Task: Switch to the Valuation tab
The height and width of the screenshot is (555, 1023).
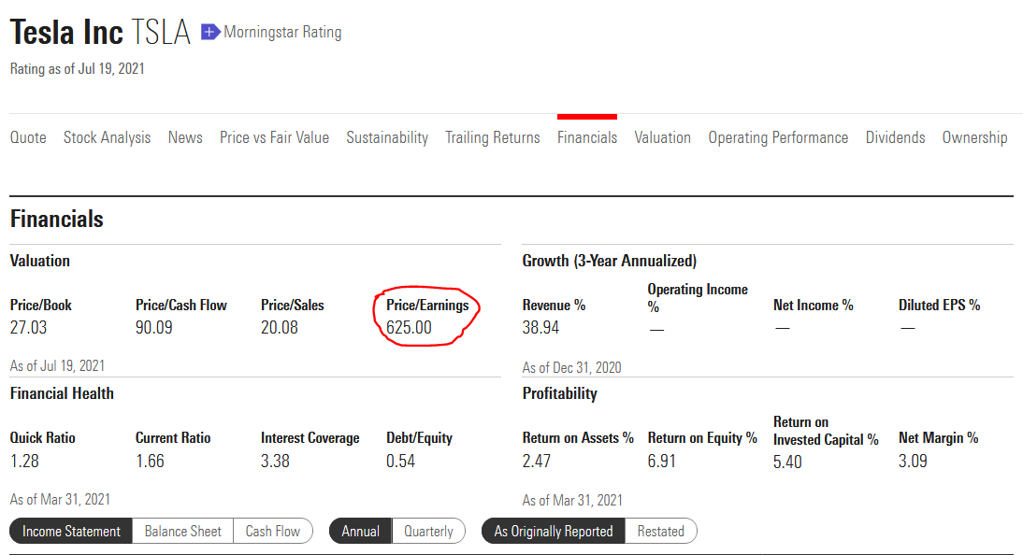Action: pyautogui.click(x=662, y=137)
